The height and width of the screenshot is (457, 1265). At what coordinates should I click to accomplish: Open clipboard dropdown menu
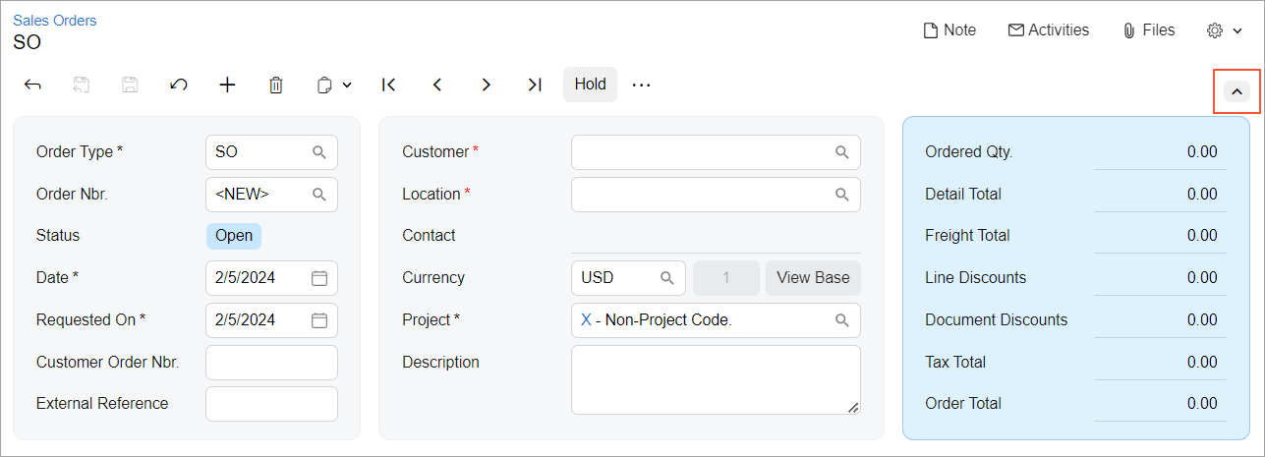pyautogui.click(x=334, y=85)
